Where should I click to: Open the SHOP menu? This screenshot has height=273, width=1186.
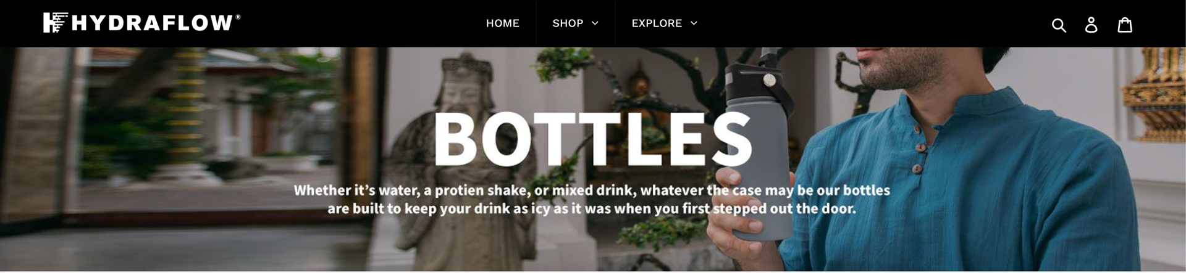[x=568, y=23]
